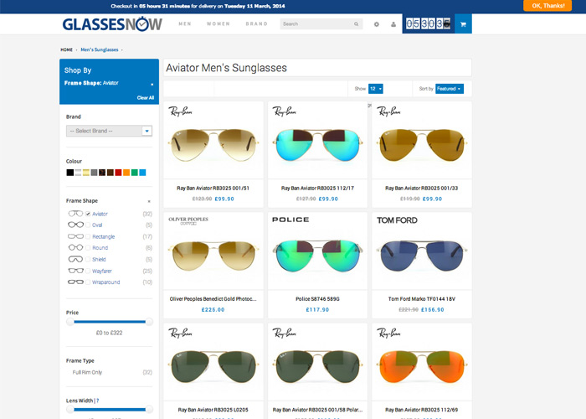This screenshot has height=419, width=586.
Task: Click the Lens Width slider left handle
Action: [x=69, y=410]
